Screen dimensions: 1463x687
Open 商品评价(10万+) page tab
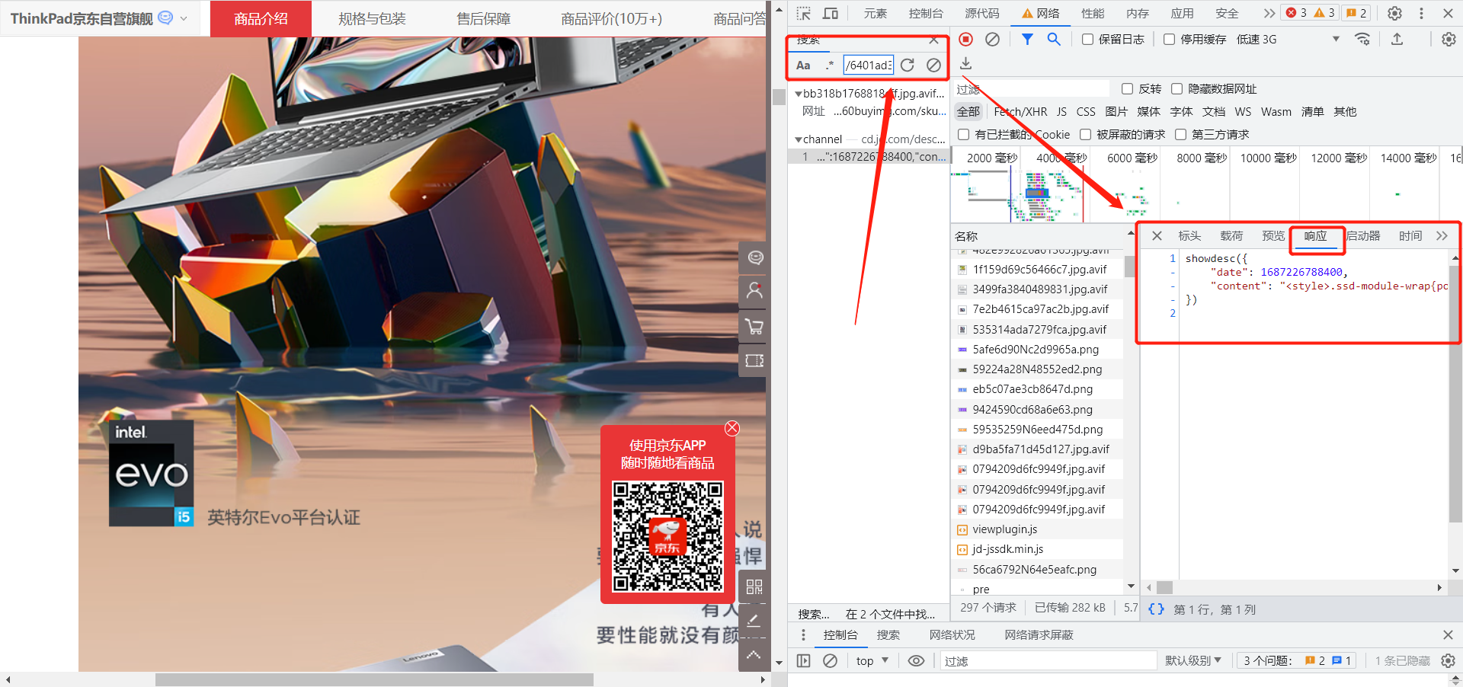tap(611, 18)
